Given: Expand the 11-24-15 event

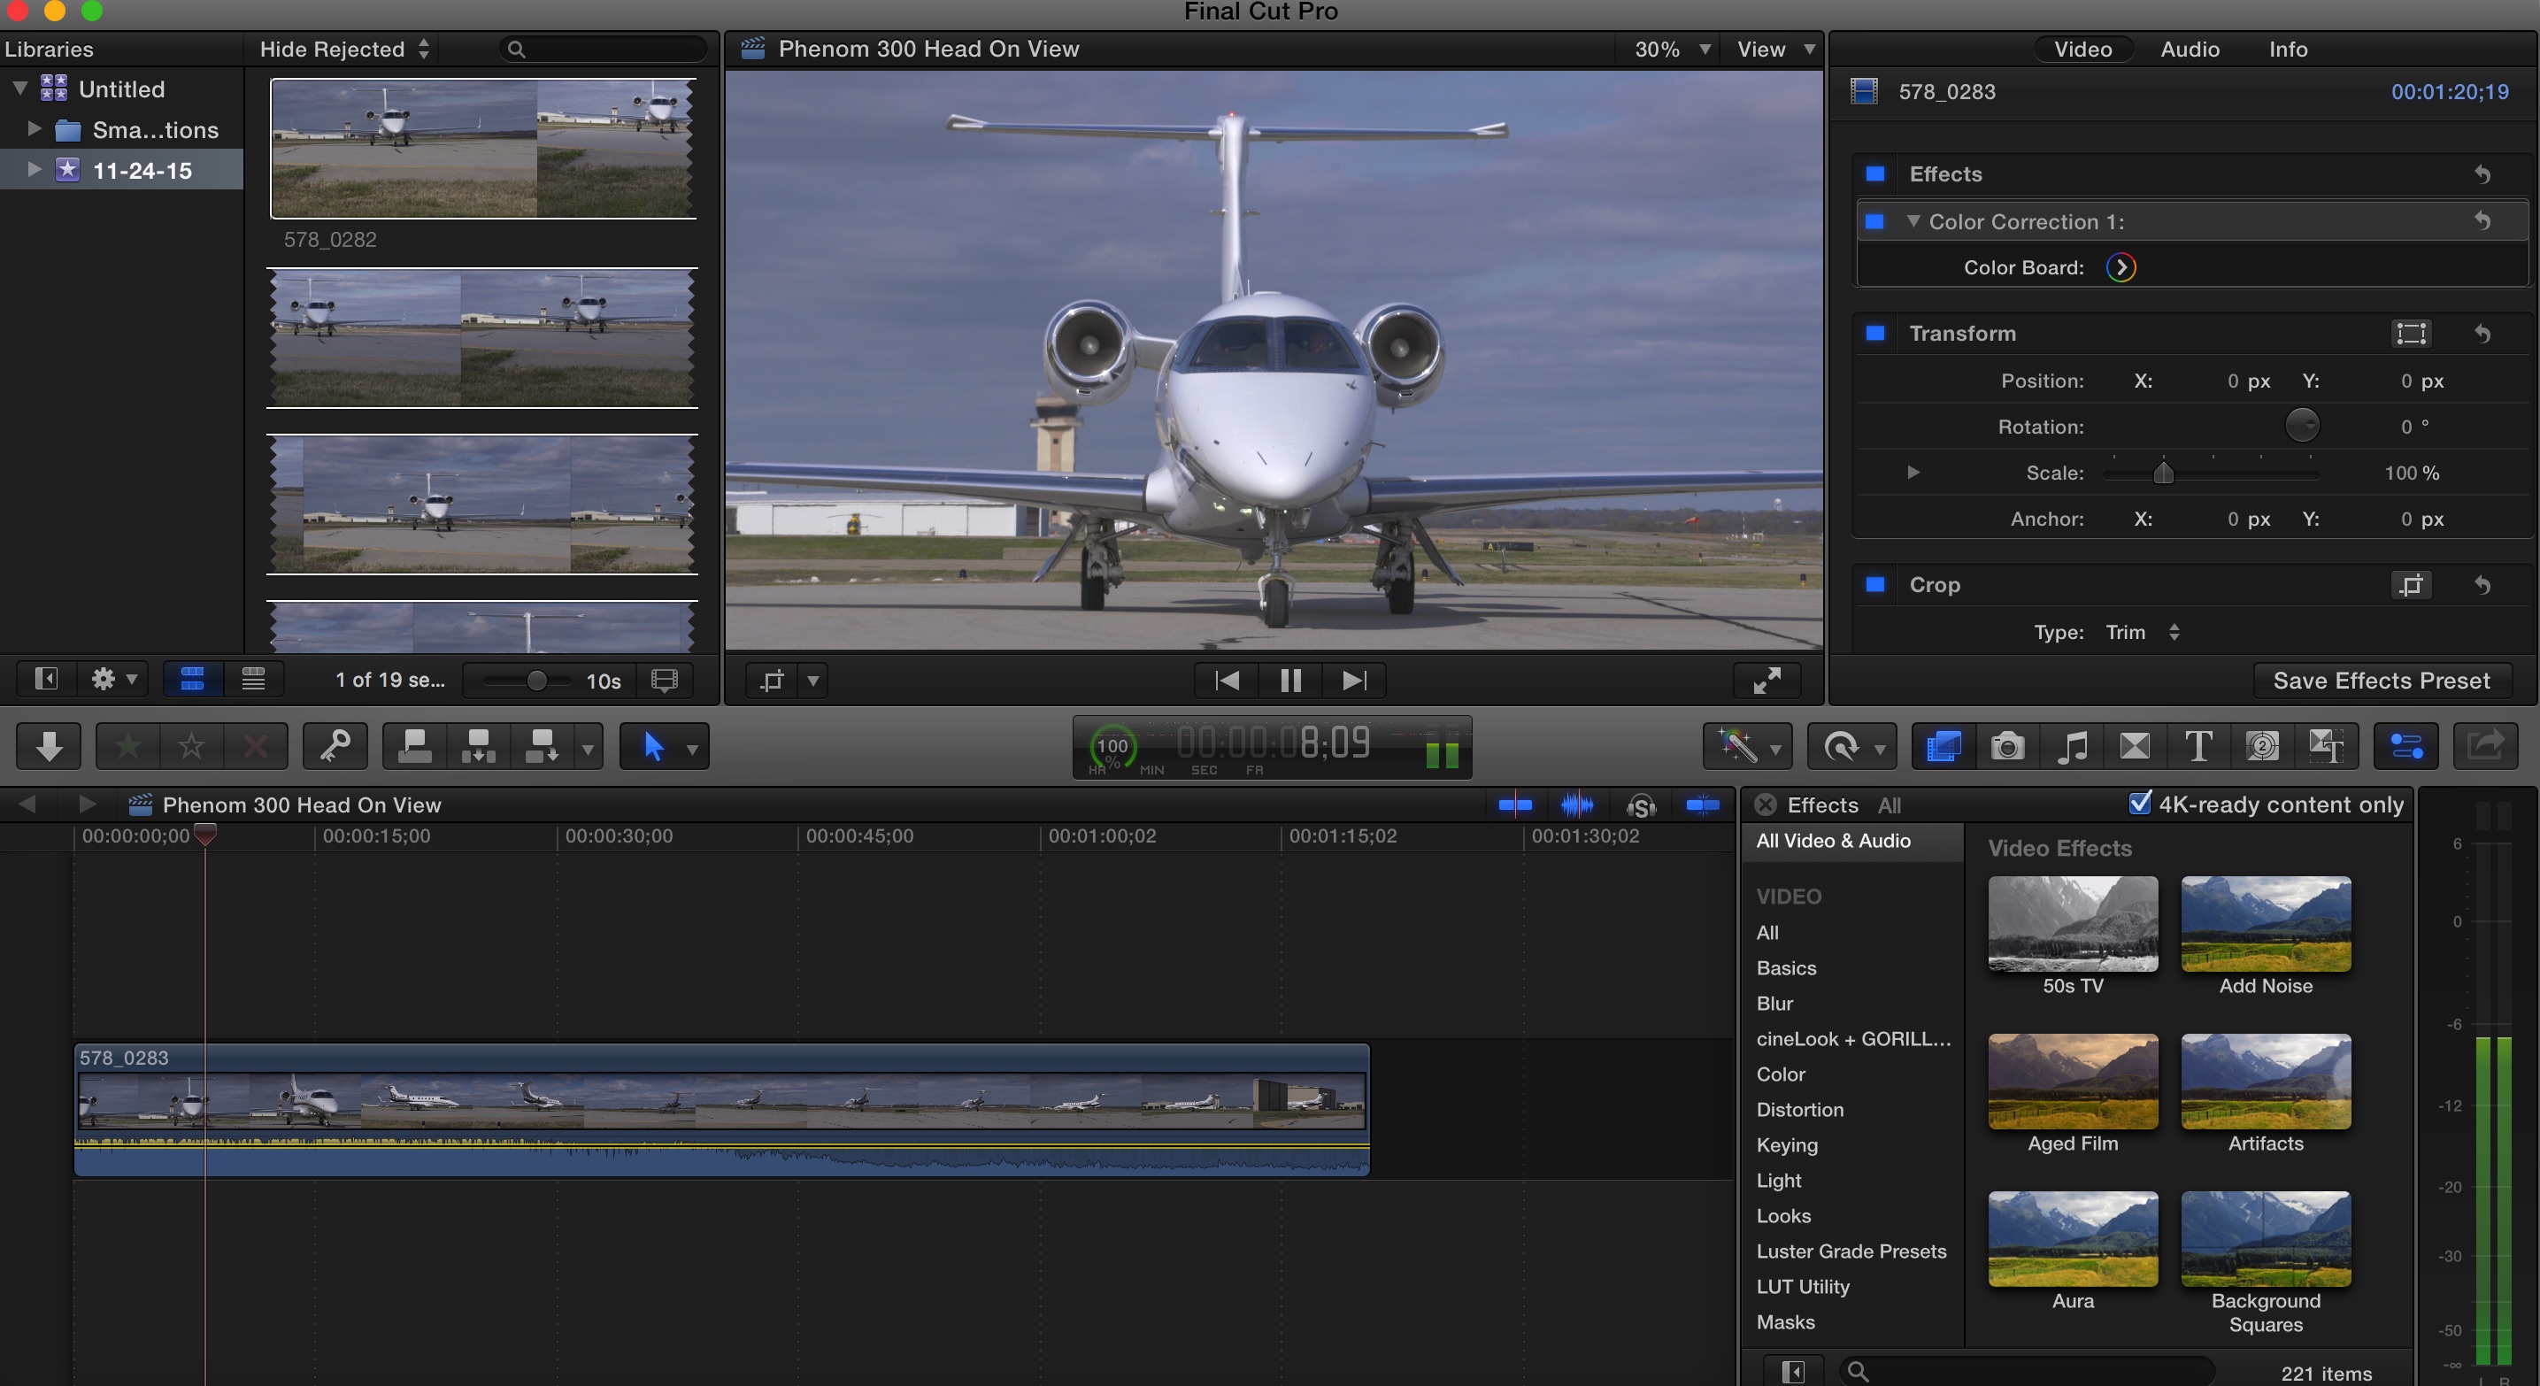Looking at the screenshot, I should point(35,170).
